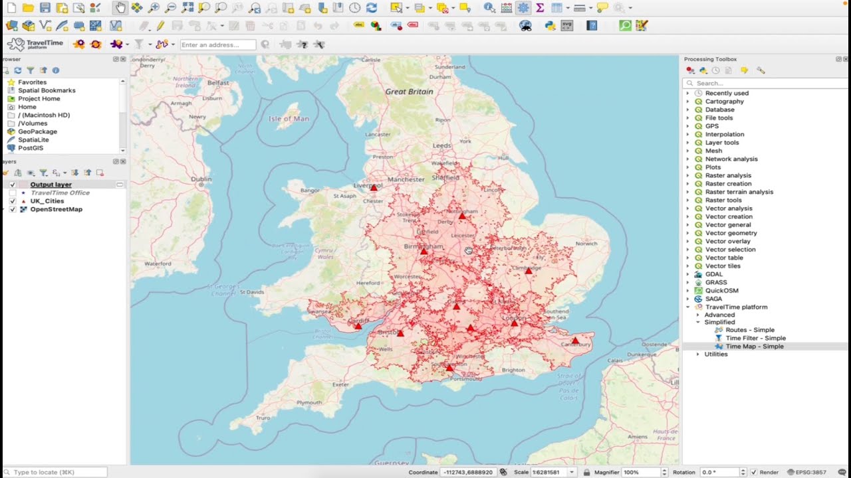The image size is (851, 478).
Task: Click the temporal controller clock icon
Action: [x=355, y=8]
